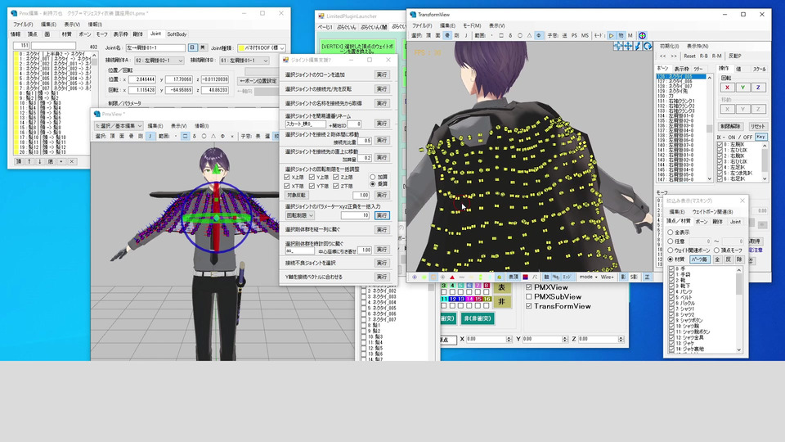
Task: Click the 正 icon in TransformView bottom bar
Action: (648, 277)
